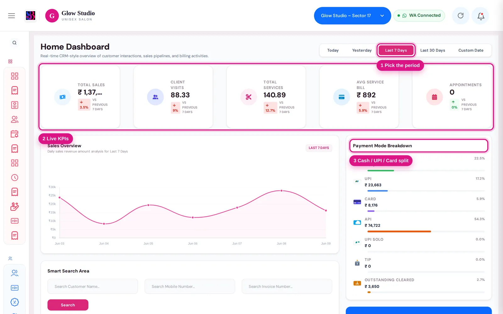Image resolution: width=503 pixels, height=314 pixels.
Task: Open the blue banknote sidebar icon
Action: tap(14, 288)
